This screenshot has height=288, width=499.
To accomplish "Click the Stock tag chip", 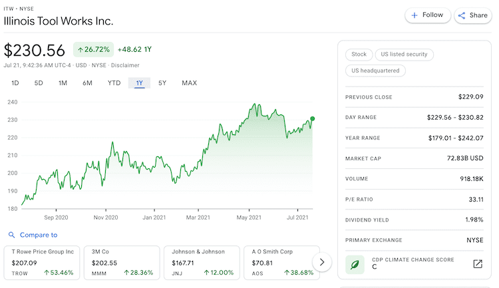I will point(359,55).
